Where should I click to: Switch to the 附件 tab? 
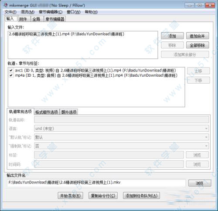click(23, 19)
